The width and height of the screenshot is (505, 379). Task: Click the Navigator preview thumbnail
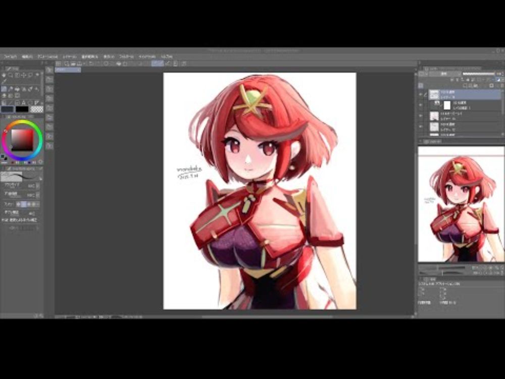click(461, 204)
